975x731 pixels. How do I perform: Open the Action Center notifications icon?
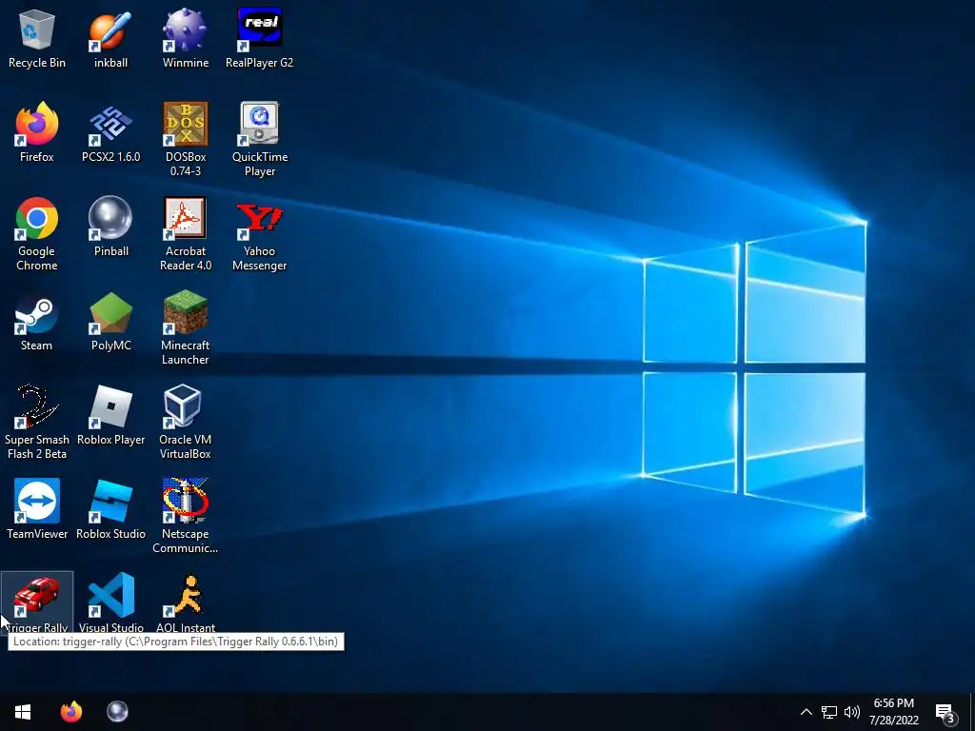[945, 712]
